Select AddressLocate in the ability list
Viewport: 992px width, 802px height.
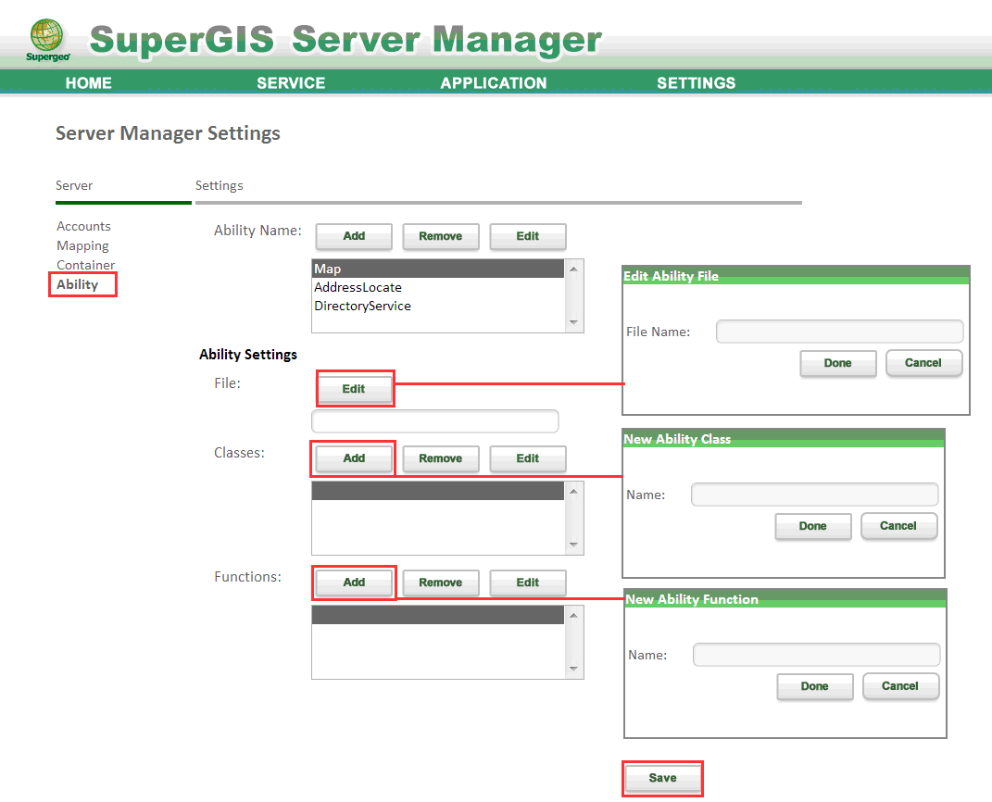438,287
